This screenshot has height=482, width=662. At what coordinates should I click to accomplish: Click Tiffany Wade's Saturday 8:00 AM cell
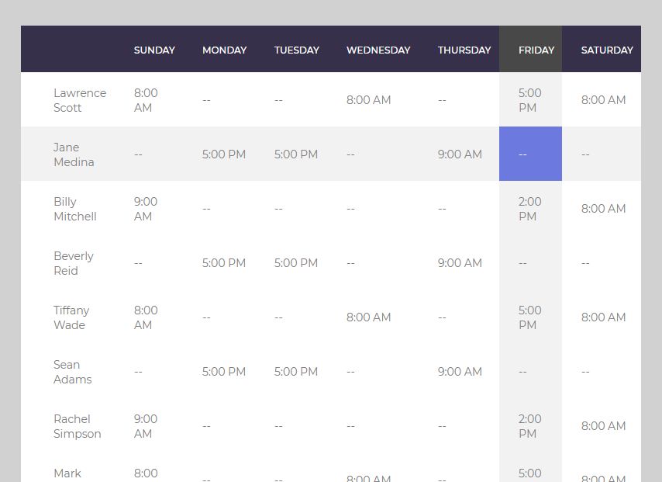(x=602, y=317)
